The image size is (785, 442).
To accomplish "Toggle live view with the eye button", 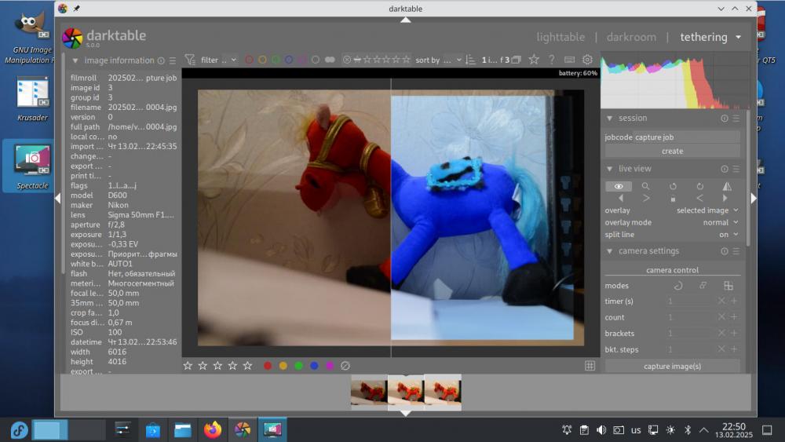I will (619, 186).
